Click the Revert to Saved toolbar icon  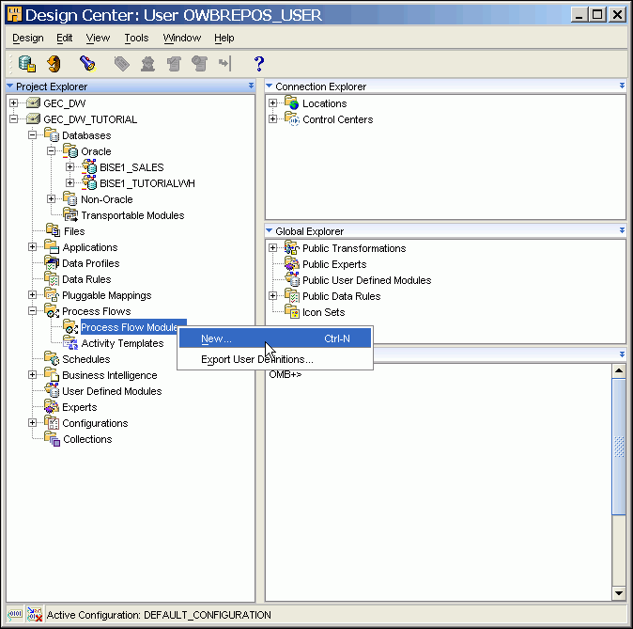(54, 64)
